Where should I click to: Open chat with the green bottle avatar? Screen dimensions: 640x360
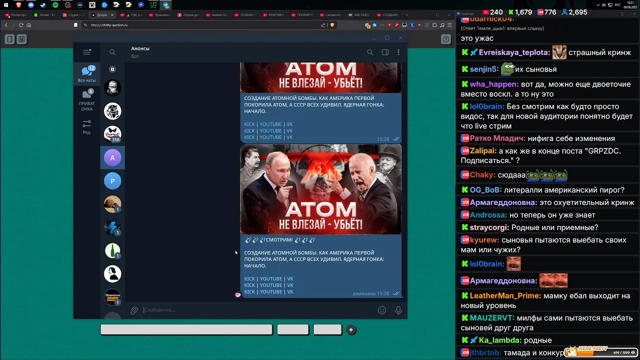tap(112, 250)
